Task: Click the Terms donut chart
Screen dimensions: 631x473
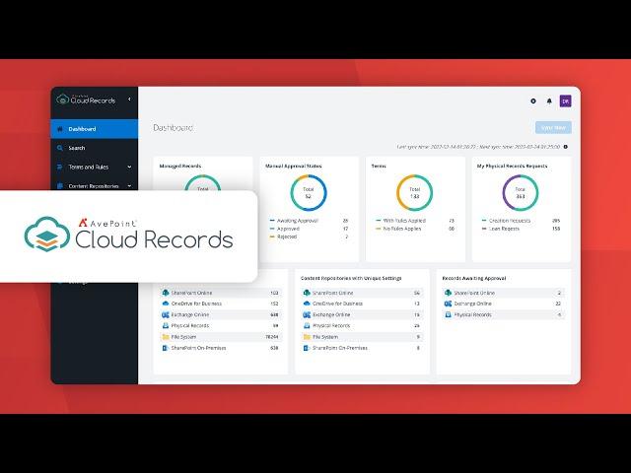Action: 414,193
